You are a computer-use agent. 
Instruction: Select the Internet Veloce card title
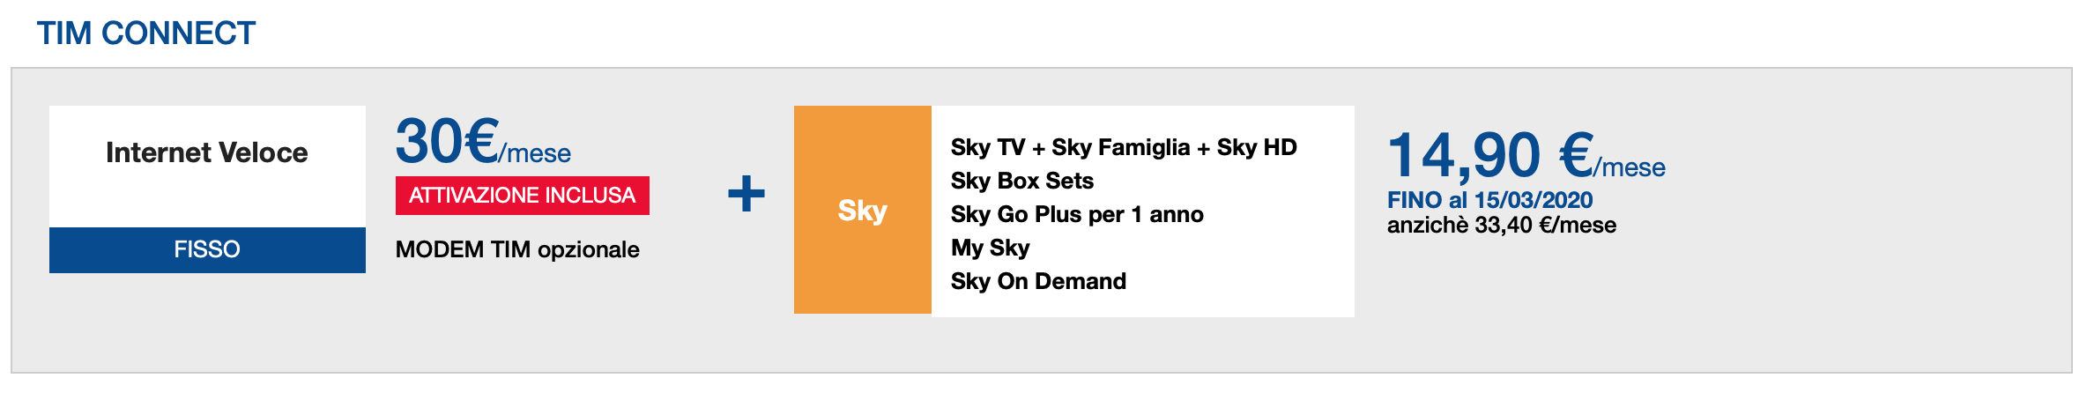[207, 152]
